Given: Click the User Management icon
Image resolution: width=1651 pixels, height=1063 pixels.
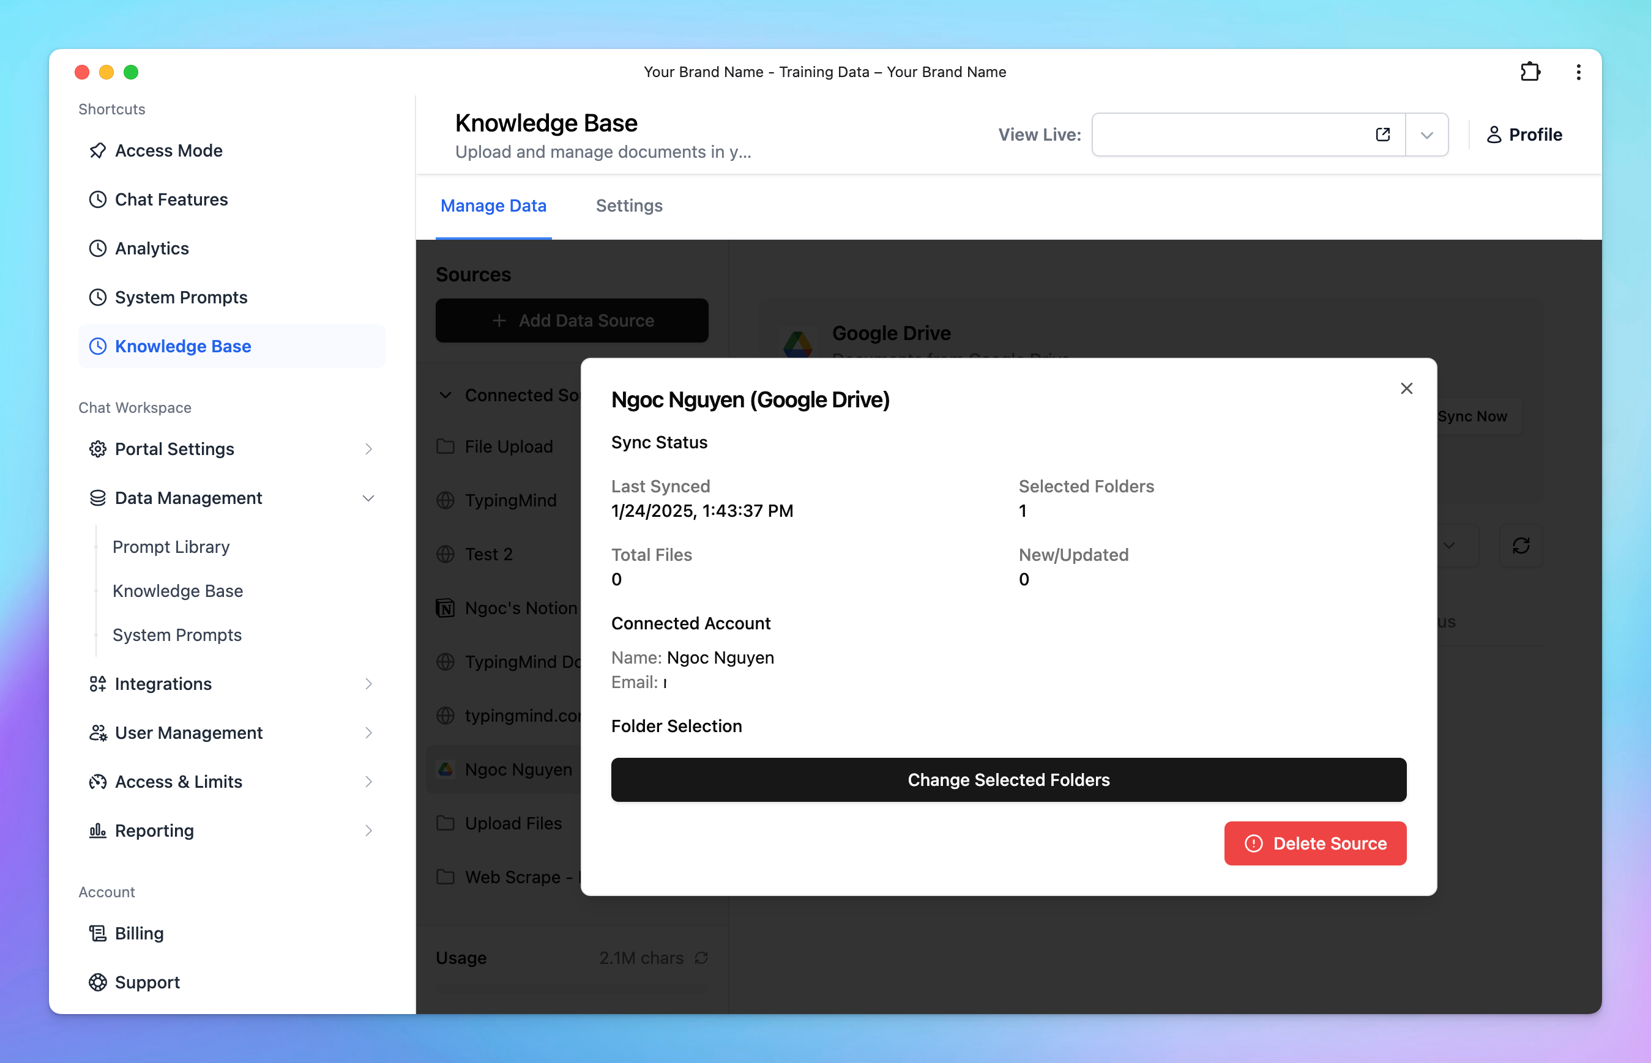Looking at the screenshot, I should pyautogui.click(x=98, y=733).
